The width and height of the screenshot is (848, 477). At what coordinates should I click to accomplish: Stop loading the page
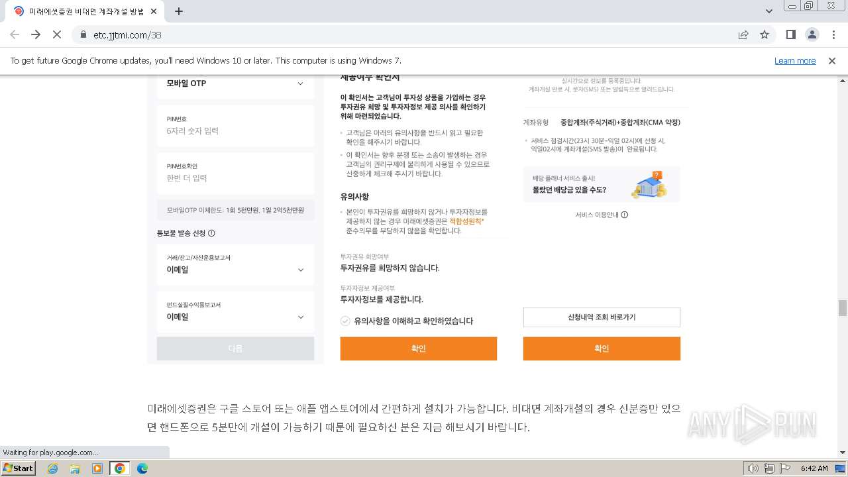(x=57, y=34)
